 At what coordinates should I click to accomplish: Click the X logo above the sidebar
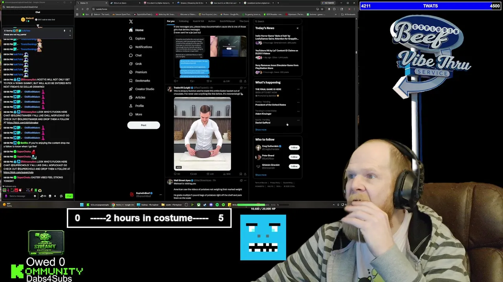point(131,22)
